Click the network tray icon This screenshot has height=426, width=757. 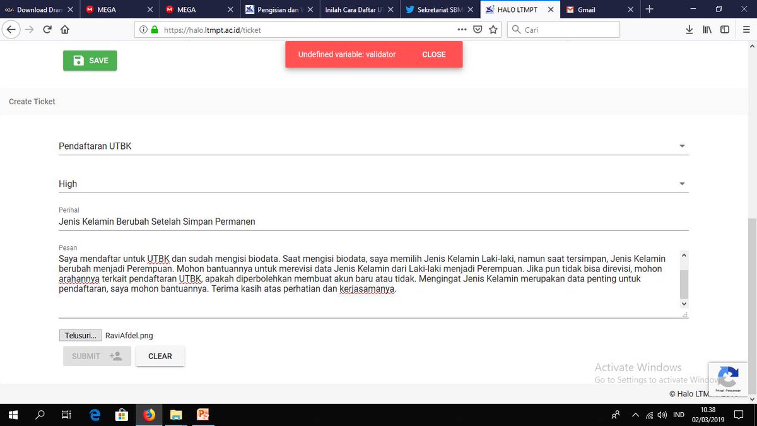tap(649, 415)
